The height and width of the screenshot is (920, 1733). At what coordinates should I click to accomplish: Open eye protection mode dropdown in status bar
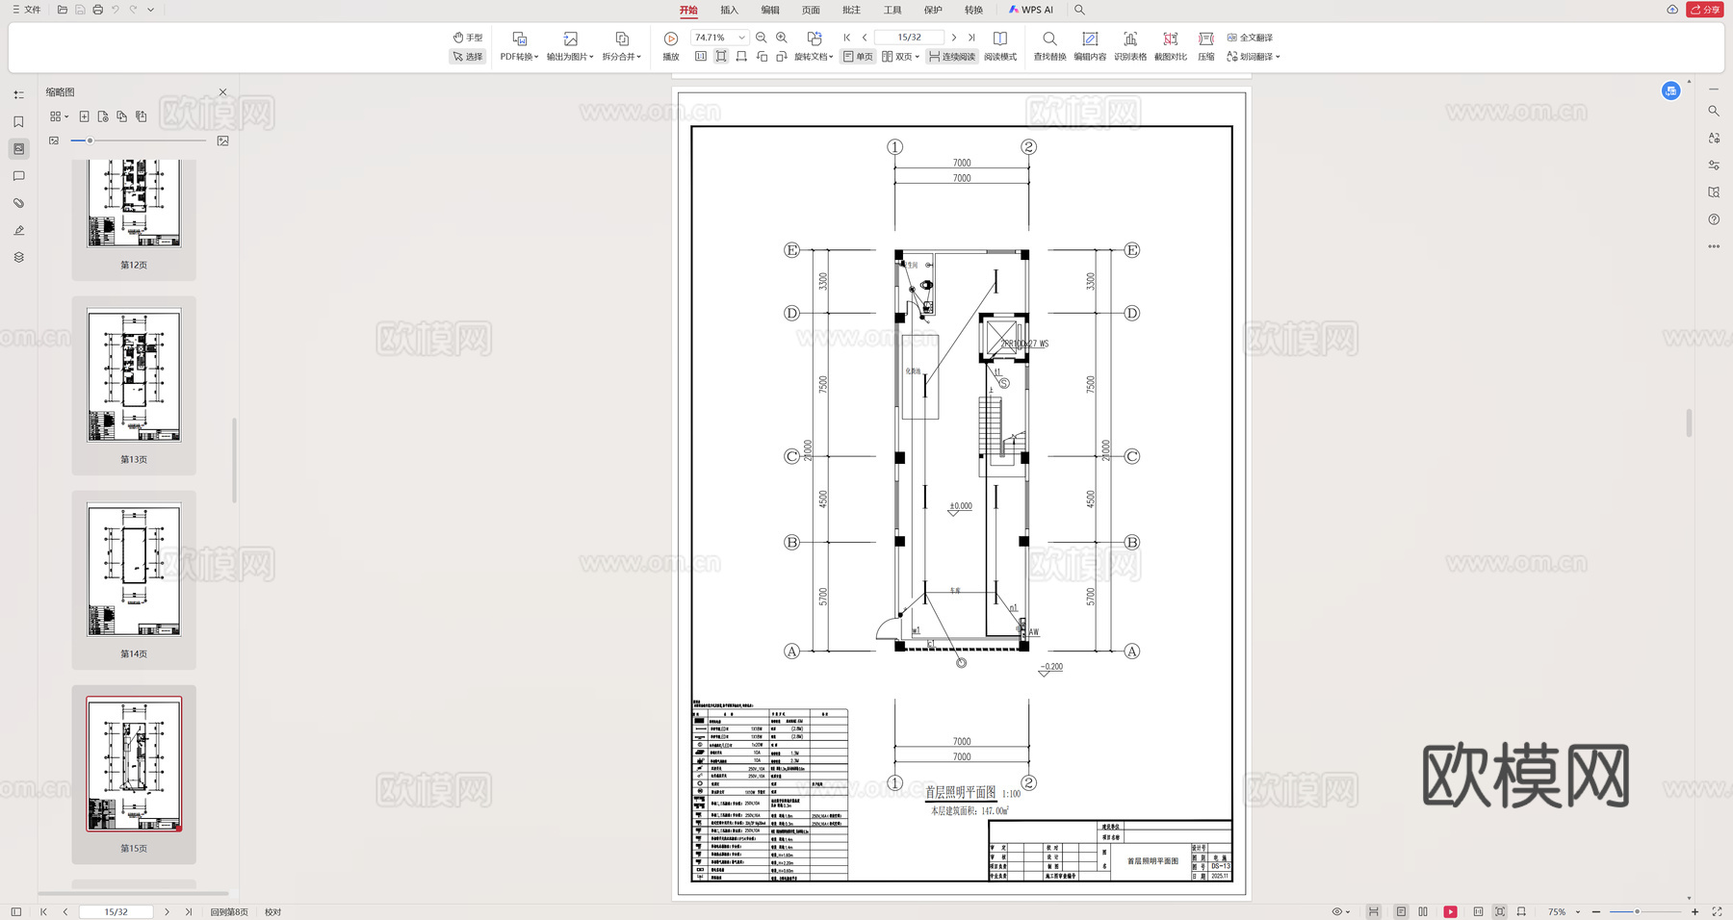(x=1340, y=912)
